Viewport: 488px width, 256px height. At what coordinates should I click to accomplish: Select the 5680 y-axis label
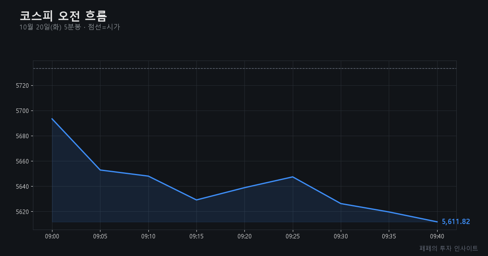point(22,136)
